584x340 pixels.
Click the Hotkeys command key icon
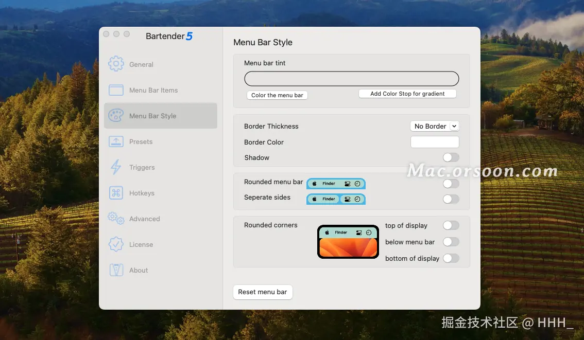pyautogui.click(x=116, y=193)
